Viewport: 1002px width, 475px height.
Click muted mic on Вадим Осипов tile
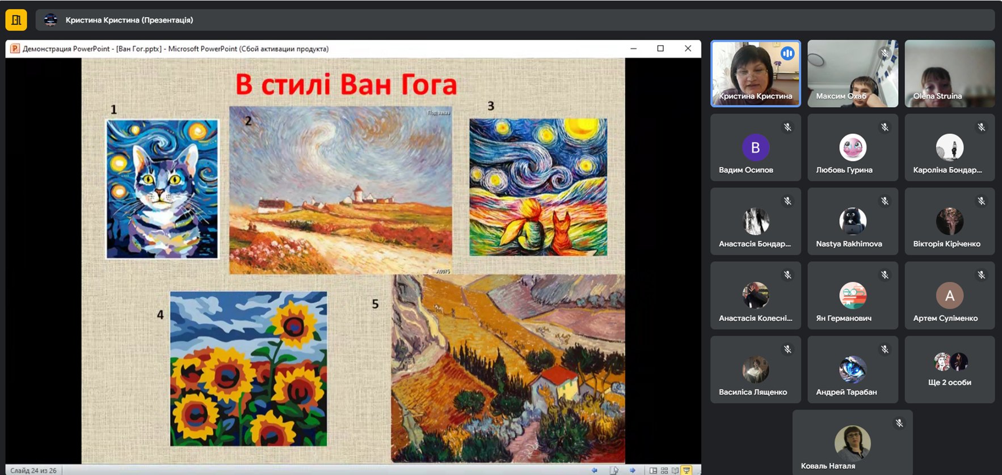point(788,128)
